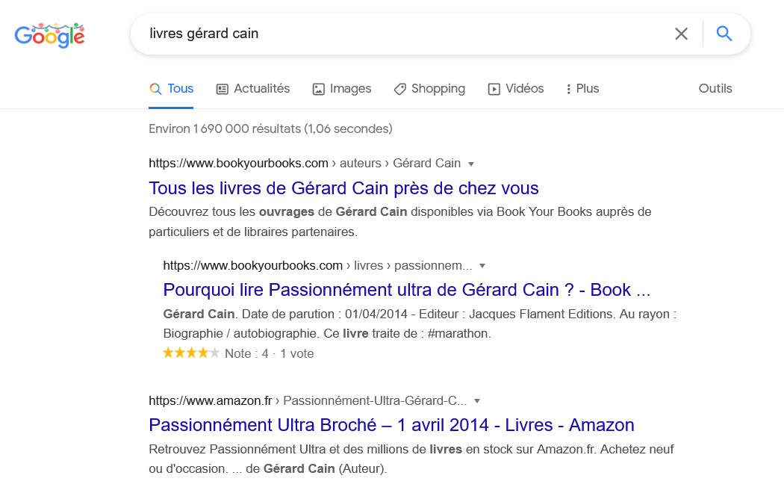Viewport: 784px width, 496px height.
Task: Switch to the Images tab
Action: click(342, 88)
